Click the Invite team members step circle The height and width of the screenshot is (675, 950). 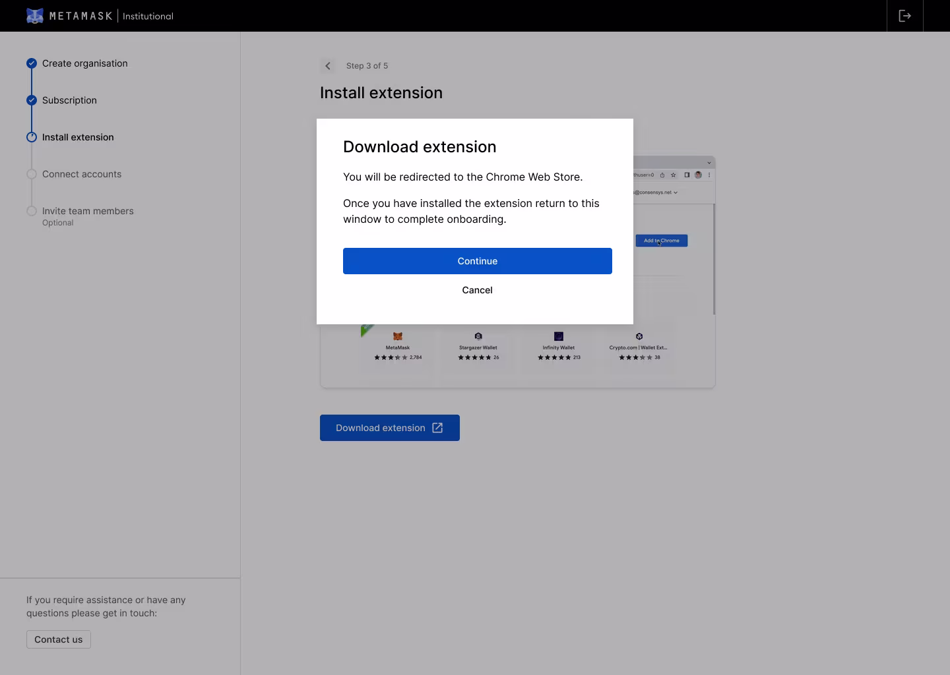click(32, 211)
